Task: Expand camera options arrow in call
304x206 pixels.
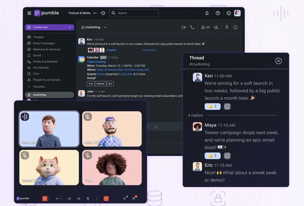Action: 61,199
